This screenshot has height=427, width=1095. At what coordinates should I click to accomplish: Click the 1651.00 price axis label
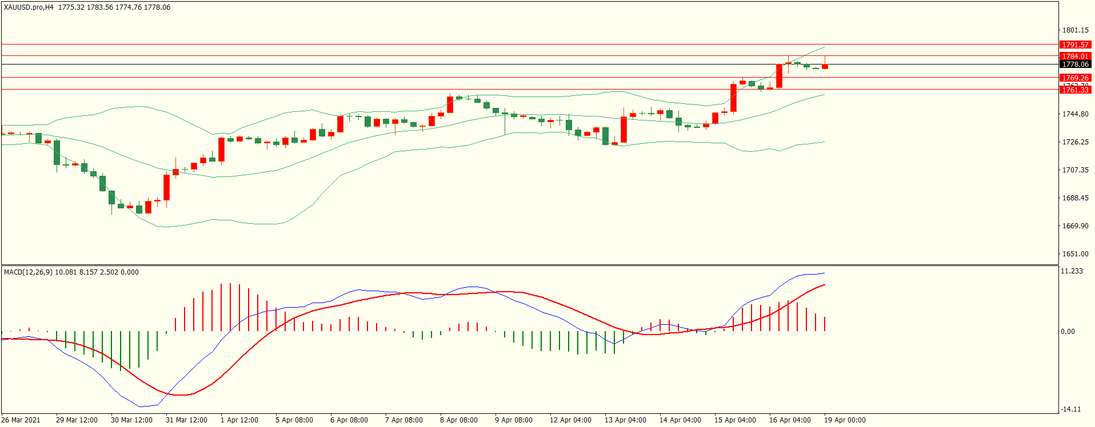point(1075,254)
